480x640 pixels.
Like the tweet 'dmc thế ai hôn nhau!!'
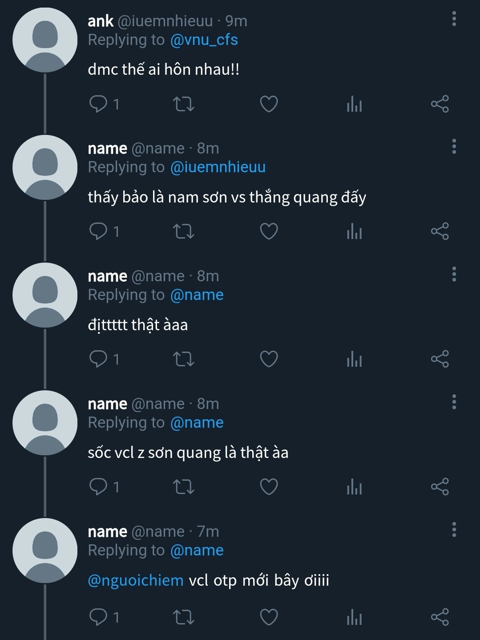[x=269, y=104]
